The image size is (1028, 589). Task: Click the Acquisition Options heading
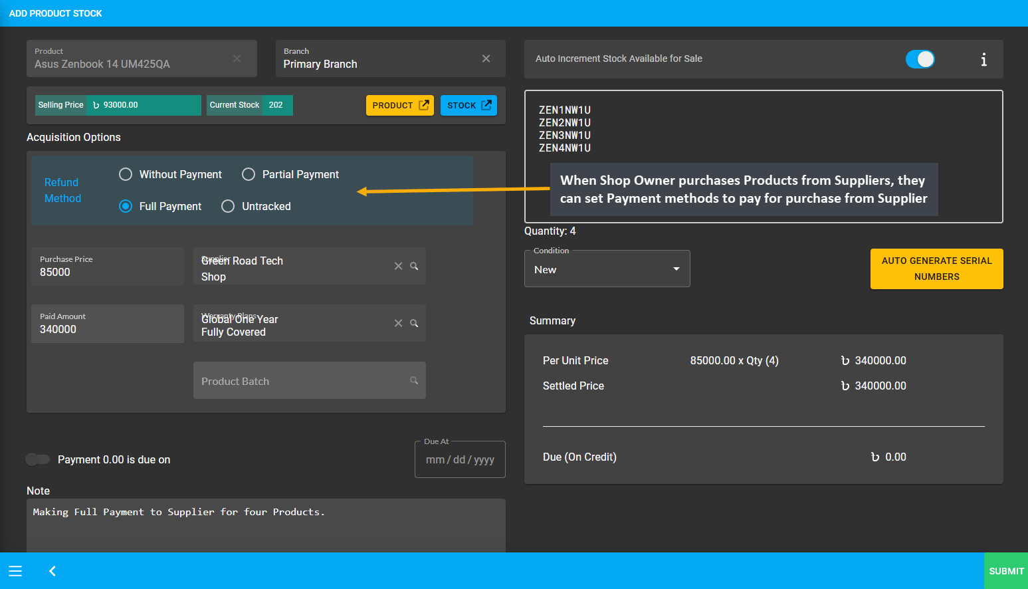coord(74,137)
